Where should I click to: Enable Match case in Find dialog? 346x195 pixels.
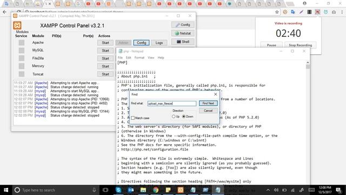132,118
